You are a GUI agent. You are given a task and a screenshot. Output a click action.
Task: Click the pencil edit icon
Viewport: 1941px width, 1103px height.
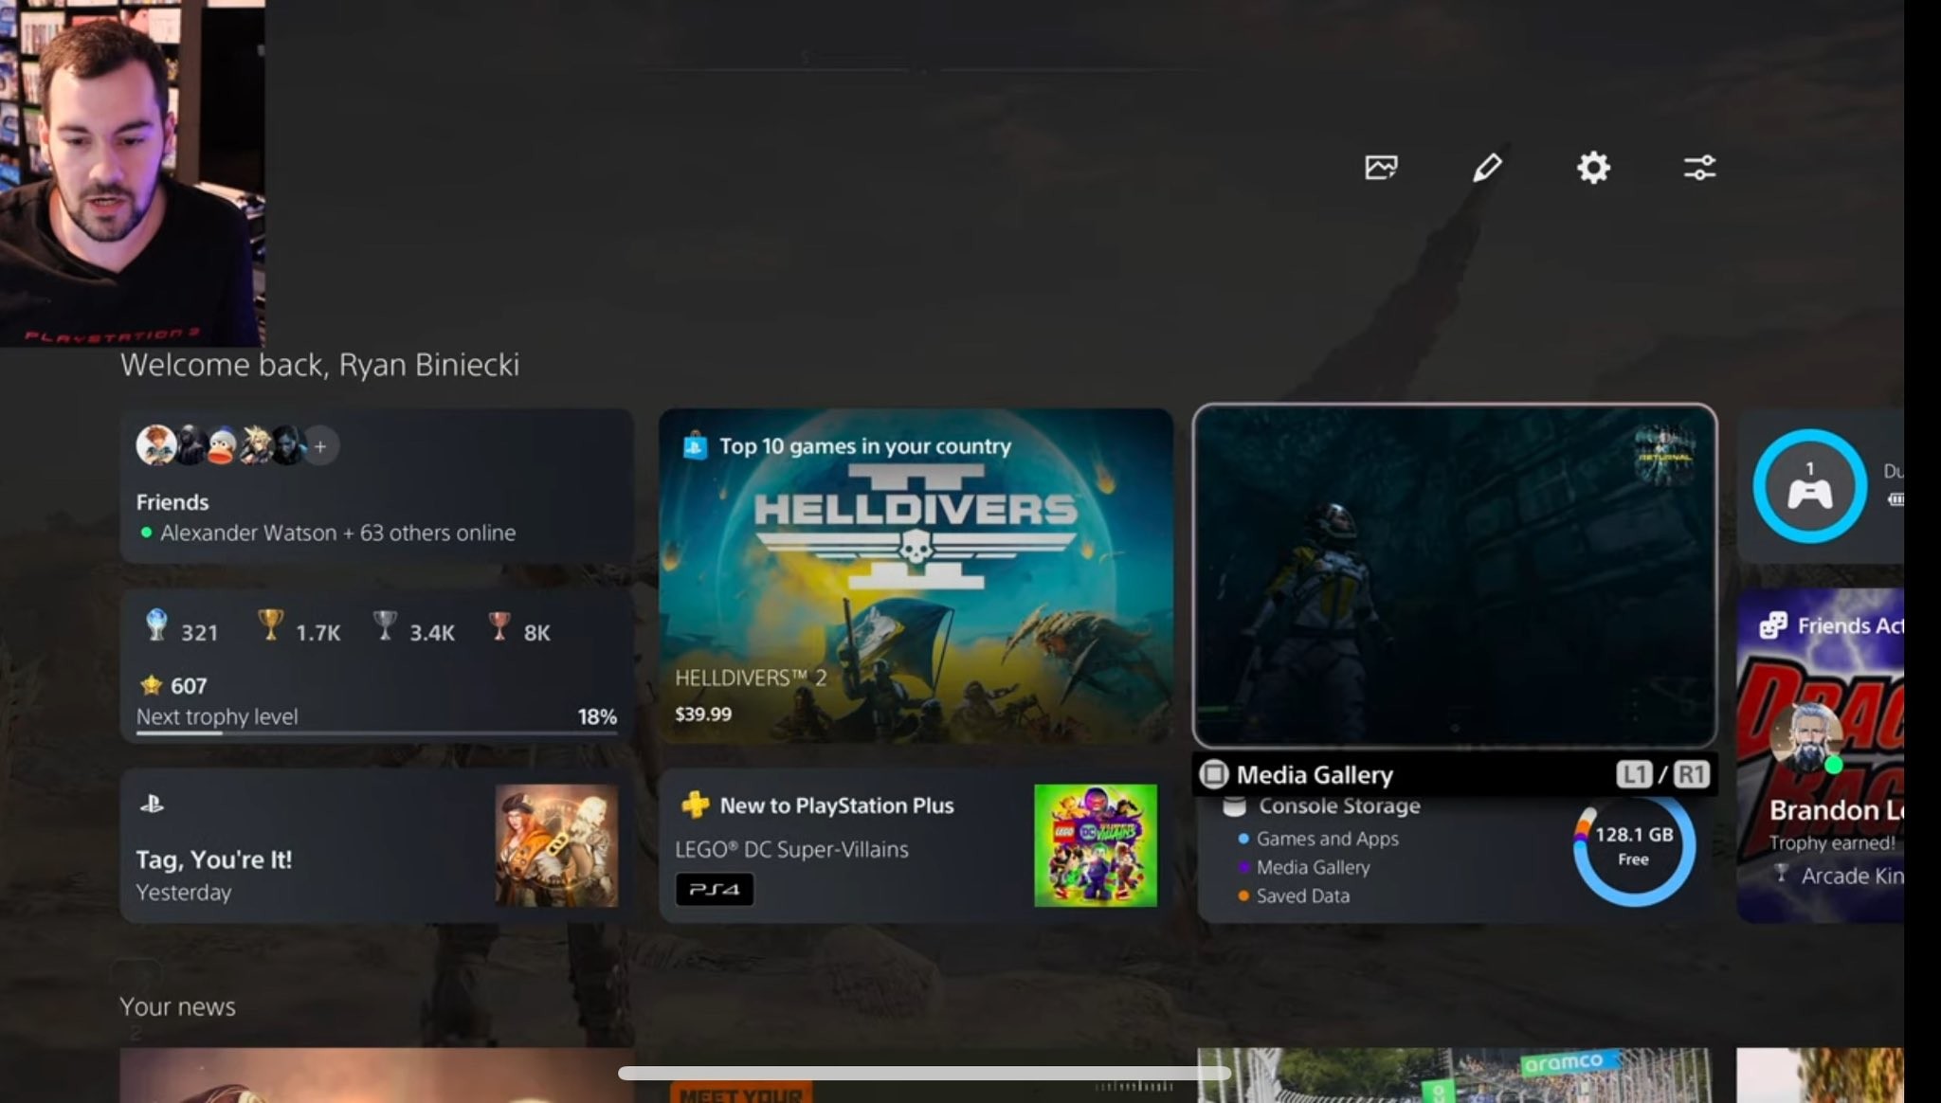(x=1487, y=168)
